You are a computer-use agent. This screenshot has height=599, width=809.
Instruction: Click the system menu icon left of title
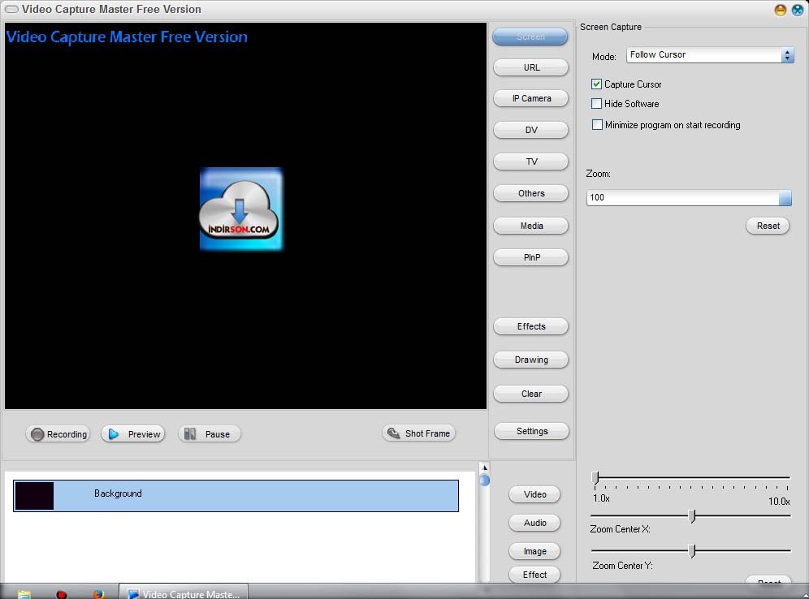click(x=11, y=9)
